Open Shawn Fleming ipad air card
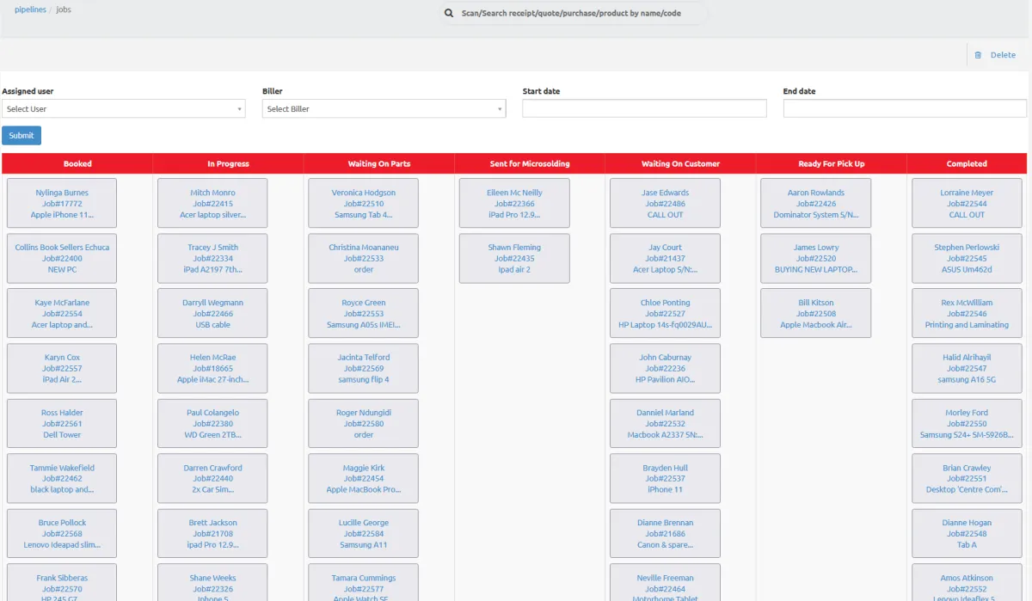1032x601 pixels. pyautogui.click(x=514, y=258)
